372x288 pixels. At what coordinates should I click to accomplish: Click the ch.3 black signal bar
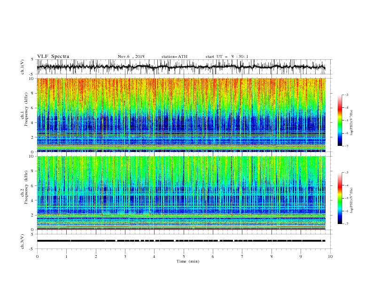[x=181, y=241]
